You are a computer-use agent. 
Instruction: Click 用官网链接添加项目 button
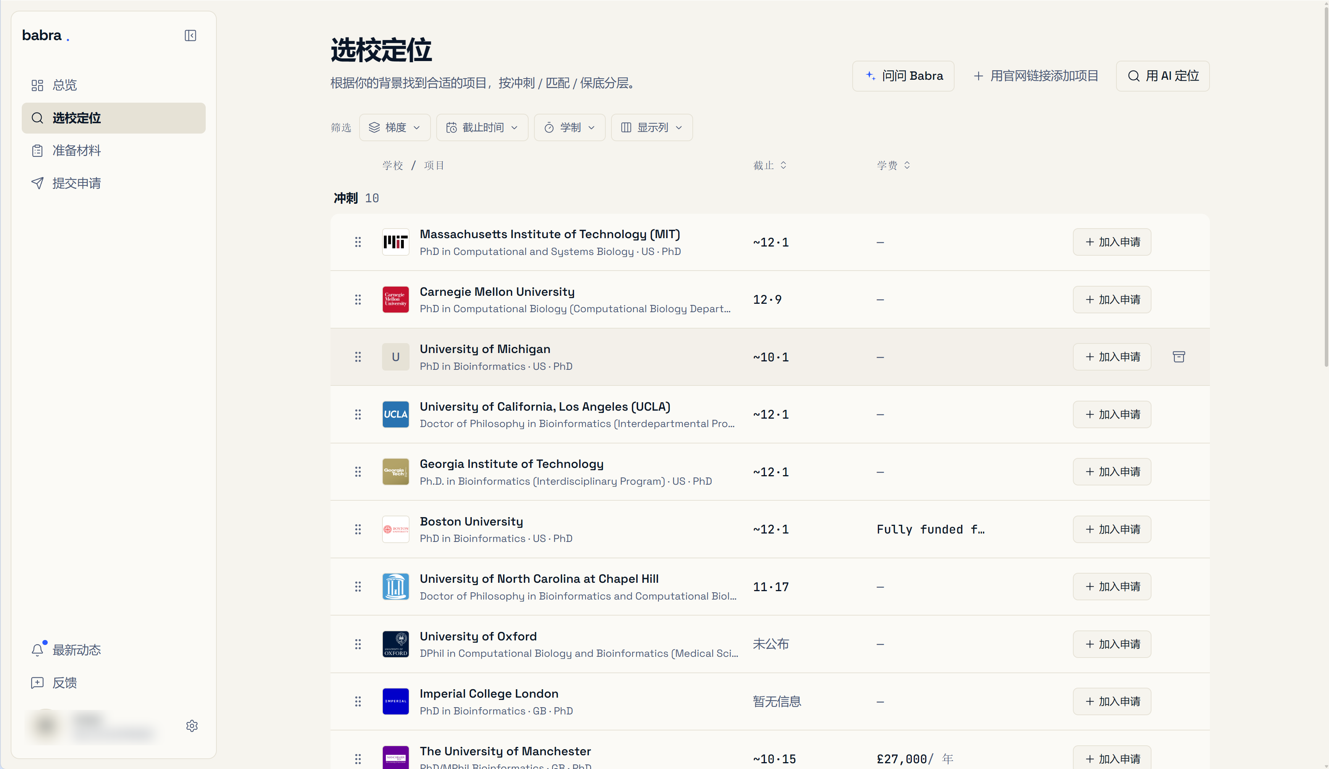click(x=1035, y=76)
